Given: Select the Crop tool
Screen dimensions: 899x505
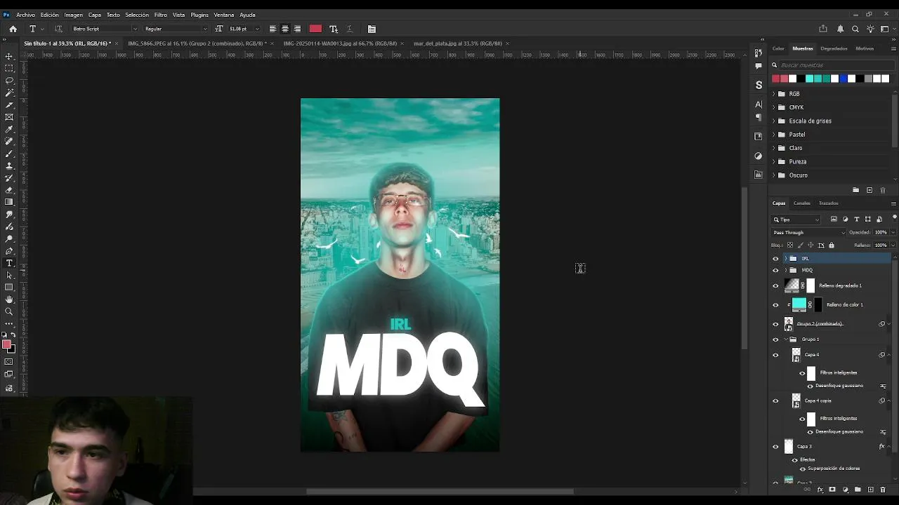Looking at the screenshot, I should [x=9, y=105].
